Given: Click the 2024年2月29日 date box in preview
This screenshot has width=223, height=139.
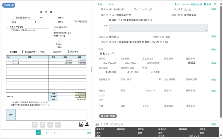Looking at the screenshot, I should pos(80,22).
